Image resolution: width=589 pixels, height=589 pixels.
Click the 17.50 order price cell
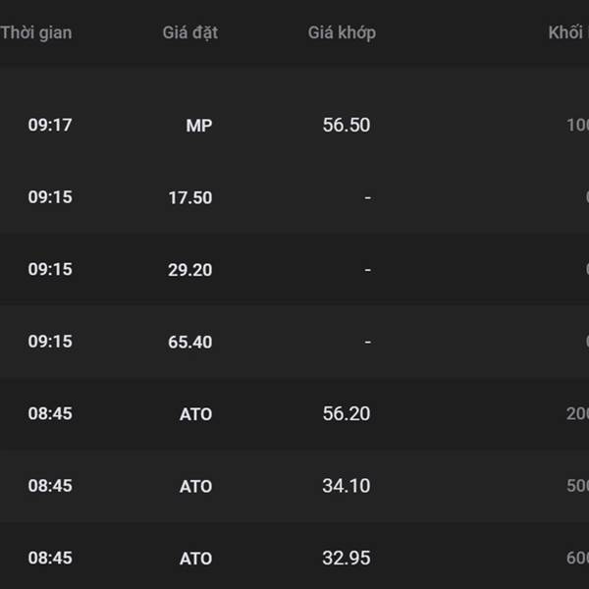click(189, 197)
